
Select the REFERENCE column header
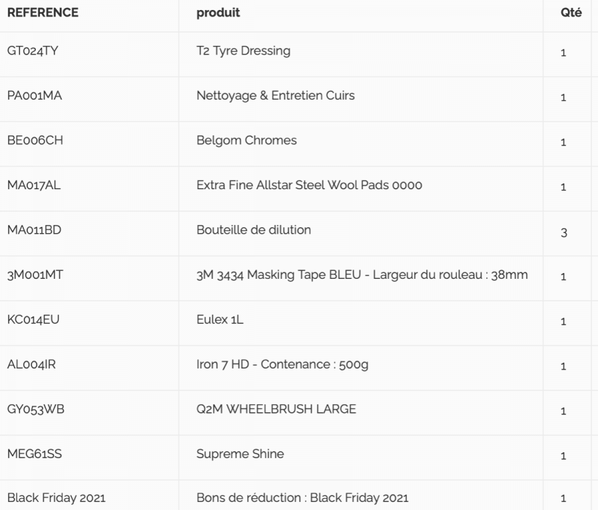pyautogui.click(x=43, y=13)
